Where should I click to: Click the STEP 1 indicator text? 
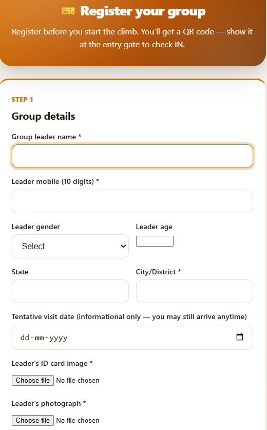22,99
